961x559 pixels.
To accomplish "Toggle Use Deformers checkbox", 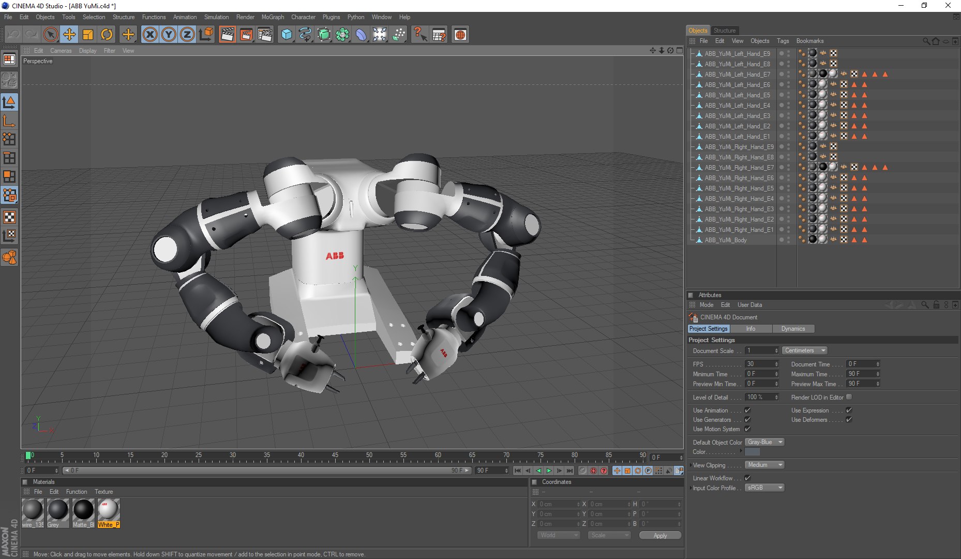I will (849, 419).
